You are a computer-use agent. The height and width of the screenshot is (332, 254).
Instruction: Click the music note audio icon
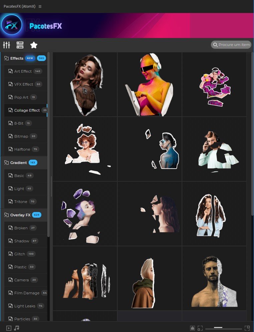point(17,328)
